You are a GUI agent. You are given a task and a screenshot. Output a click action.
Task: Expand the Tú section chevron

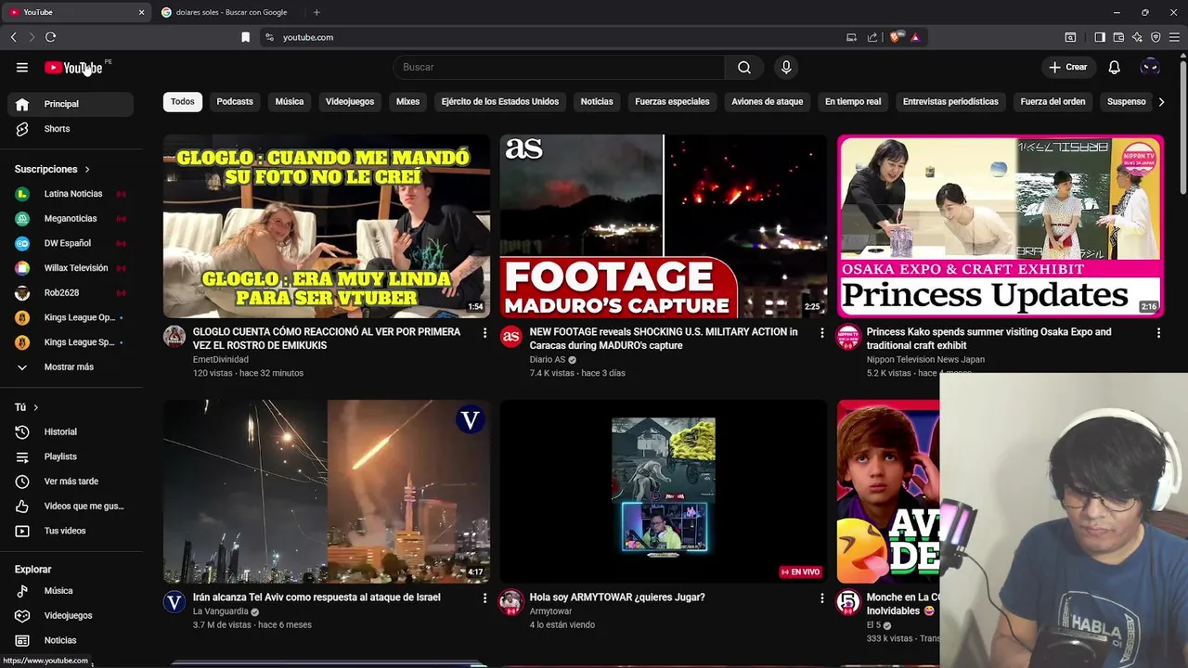36,407
